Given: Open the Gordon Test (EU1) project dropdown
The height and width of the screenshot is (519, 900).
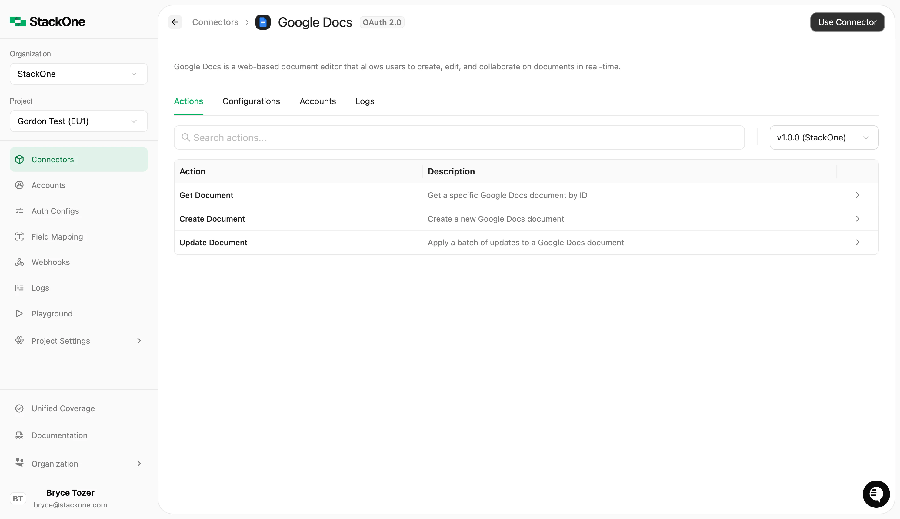Looking at the screenshot, I should 78,121.
